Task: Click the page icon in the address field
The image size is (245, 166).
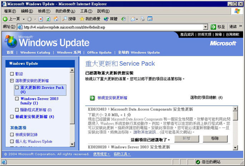Action: pyautogui.click(x=20, y=27)
